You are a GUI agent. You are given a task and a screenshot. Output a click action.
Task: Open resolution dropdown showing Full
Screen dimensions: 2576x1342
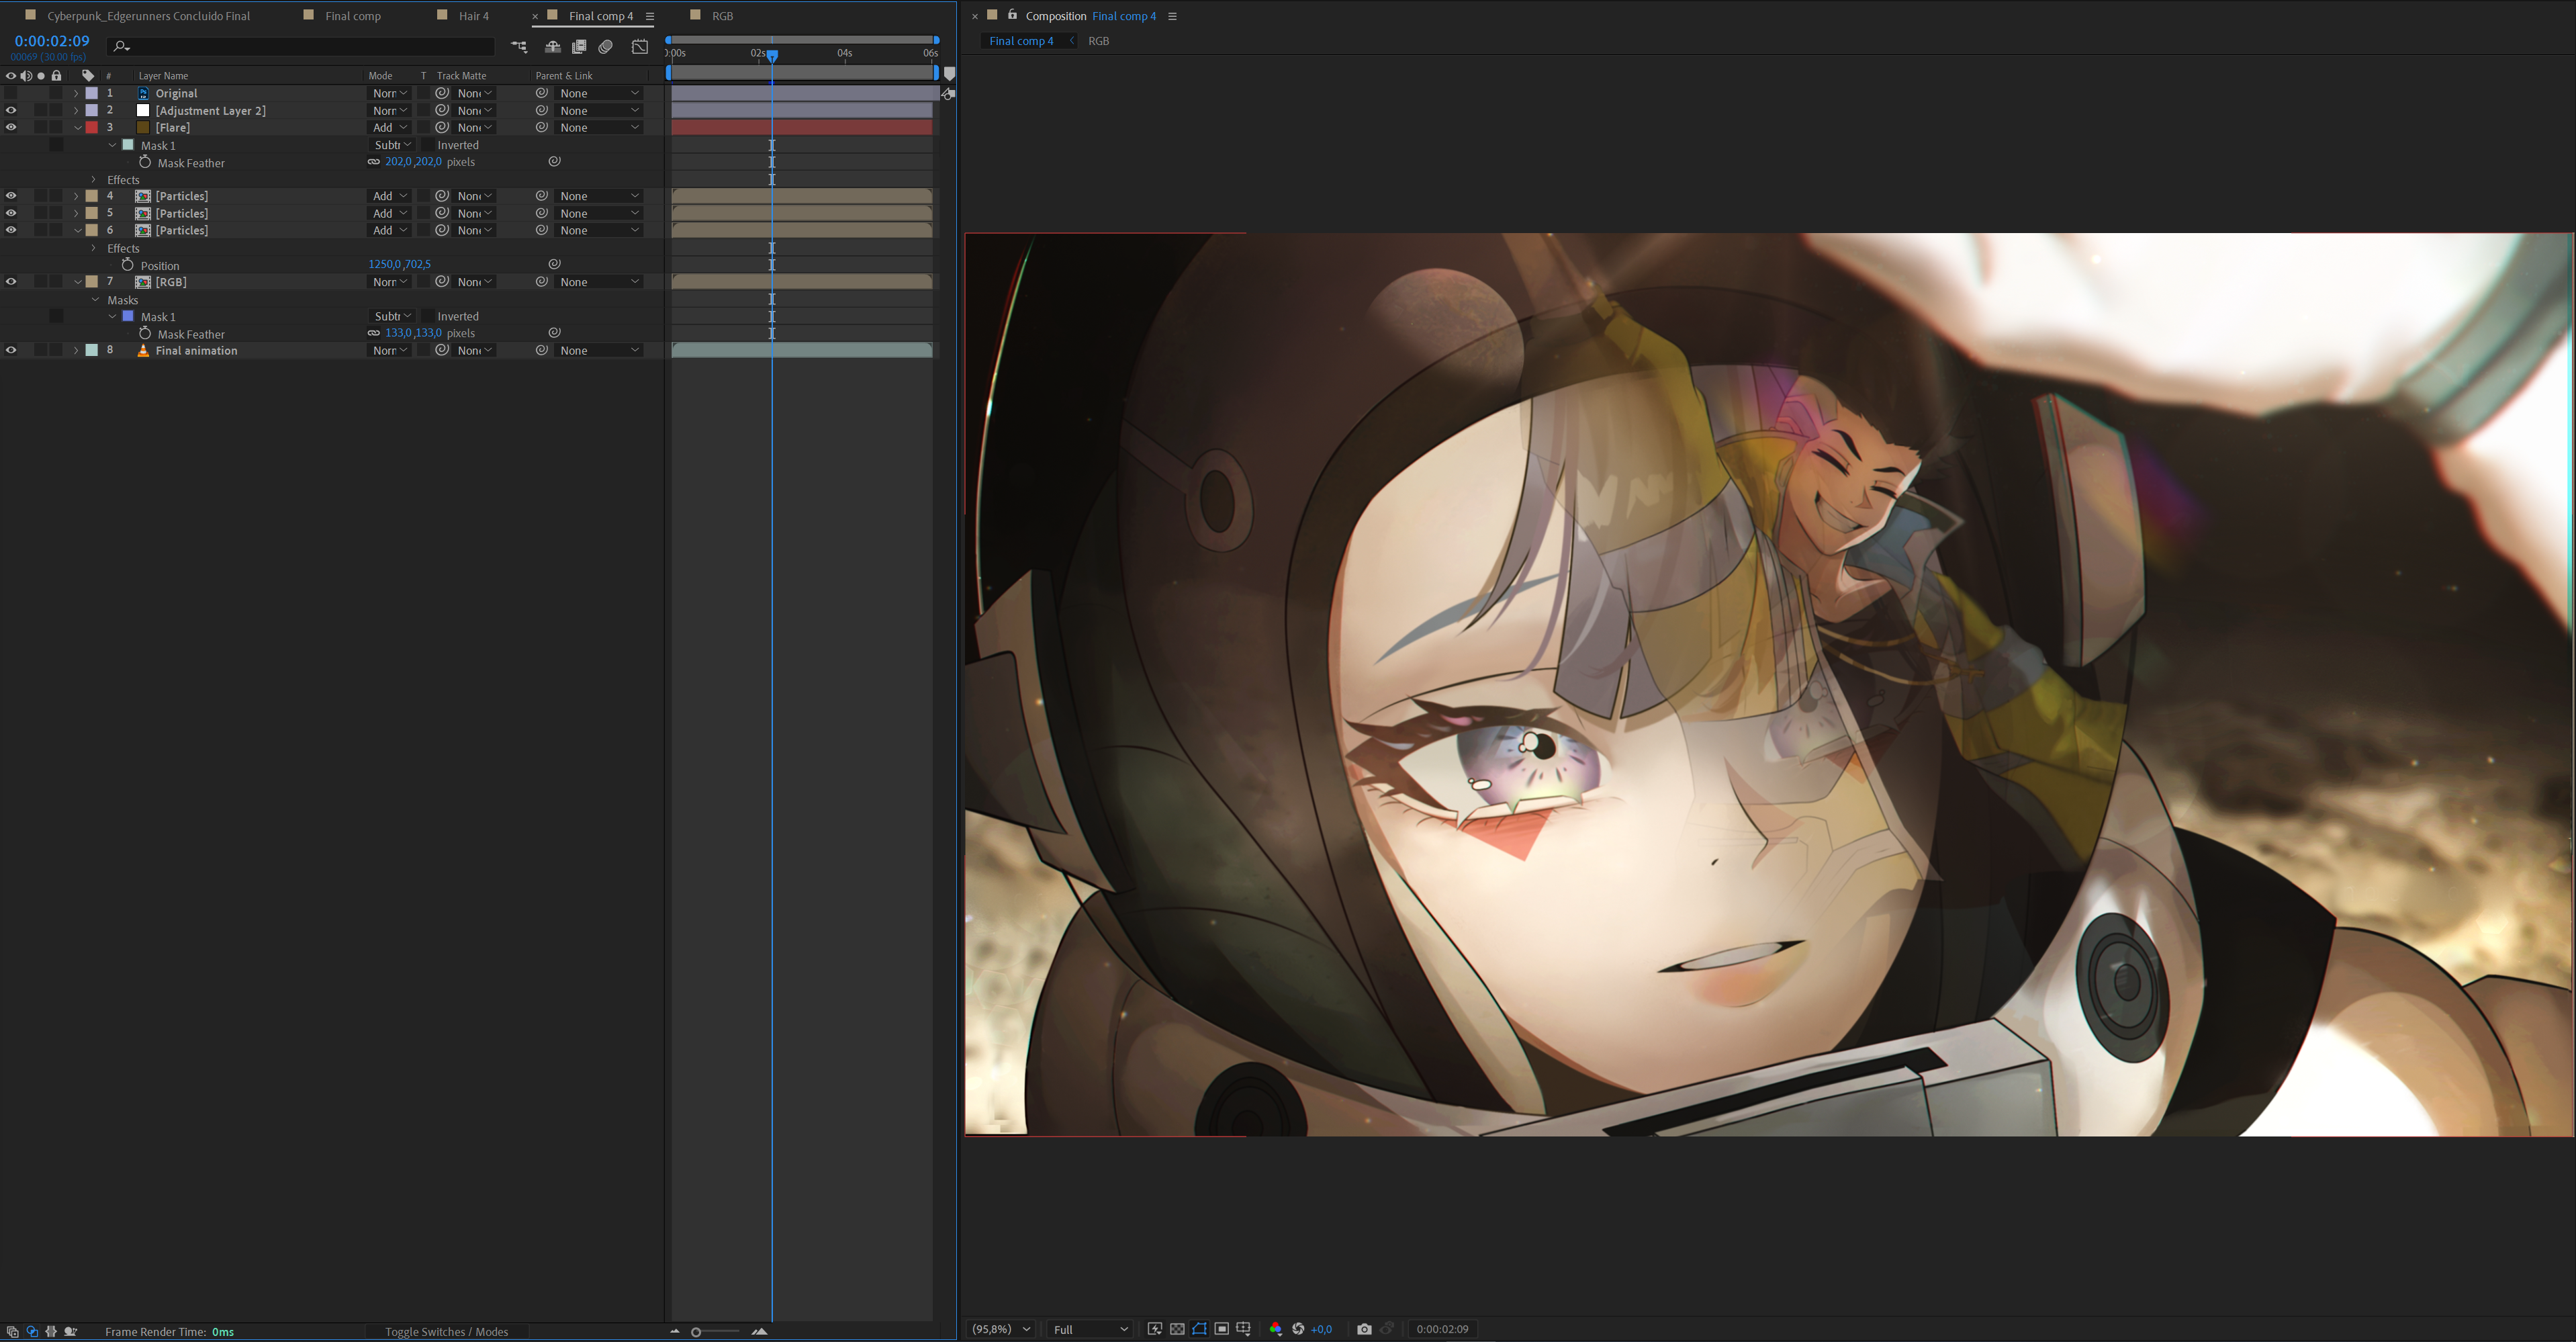click(1090, 1329)
